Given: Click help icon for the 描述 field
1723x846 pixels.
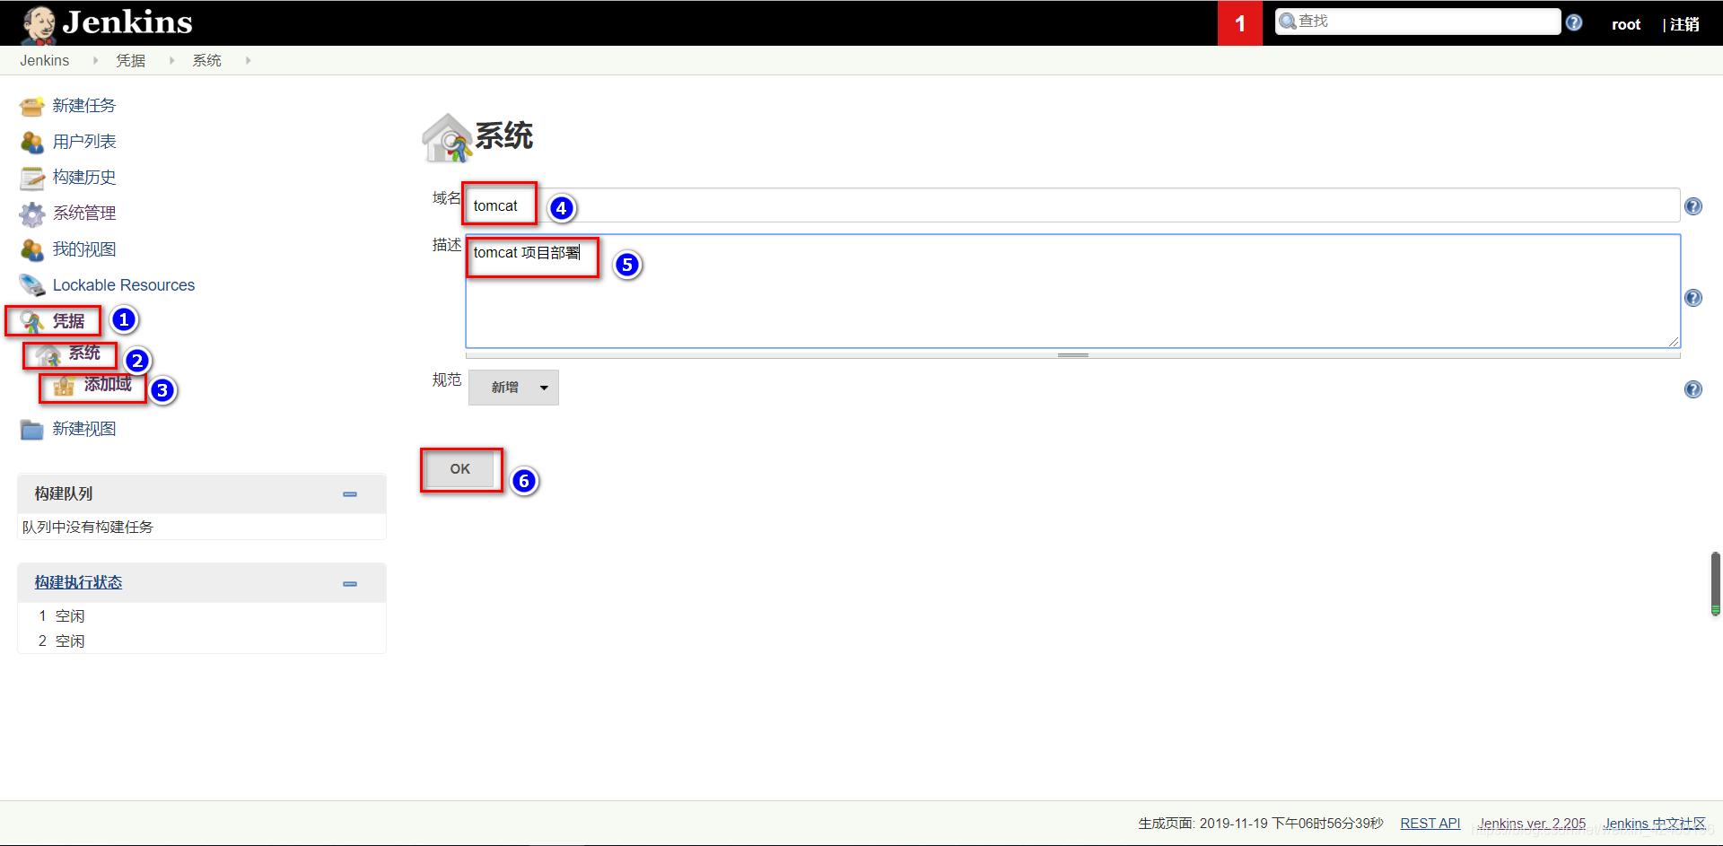Looking at the screenshot, I should point(1693,298).
